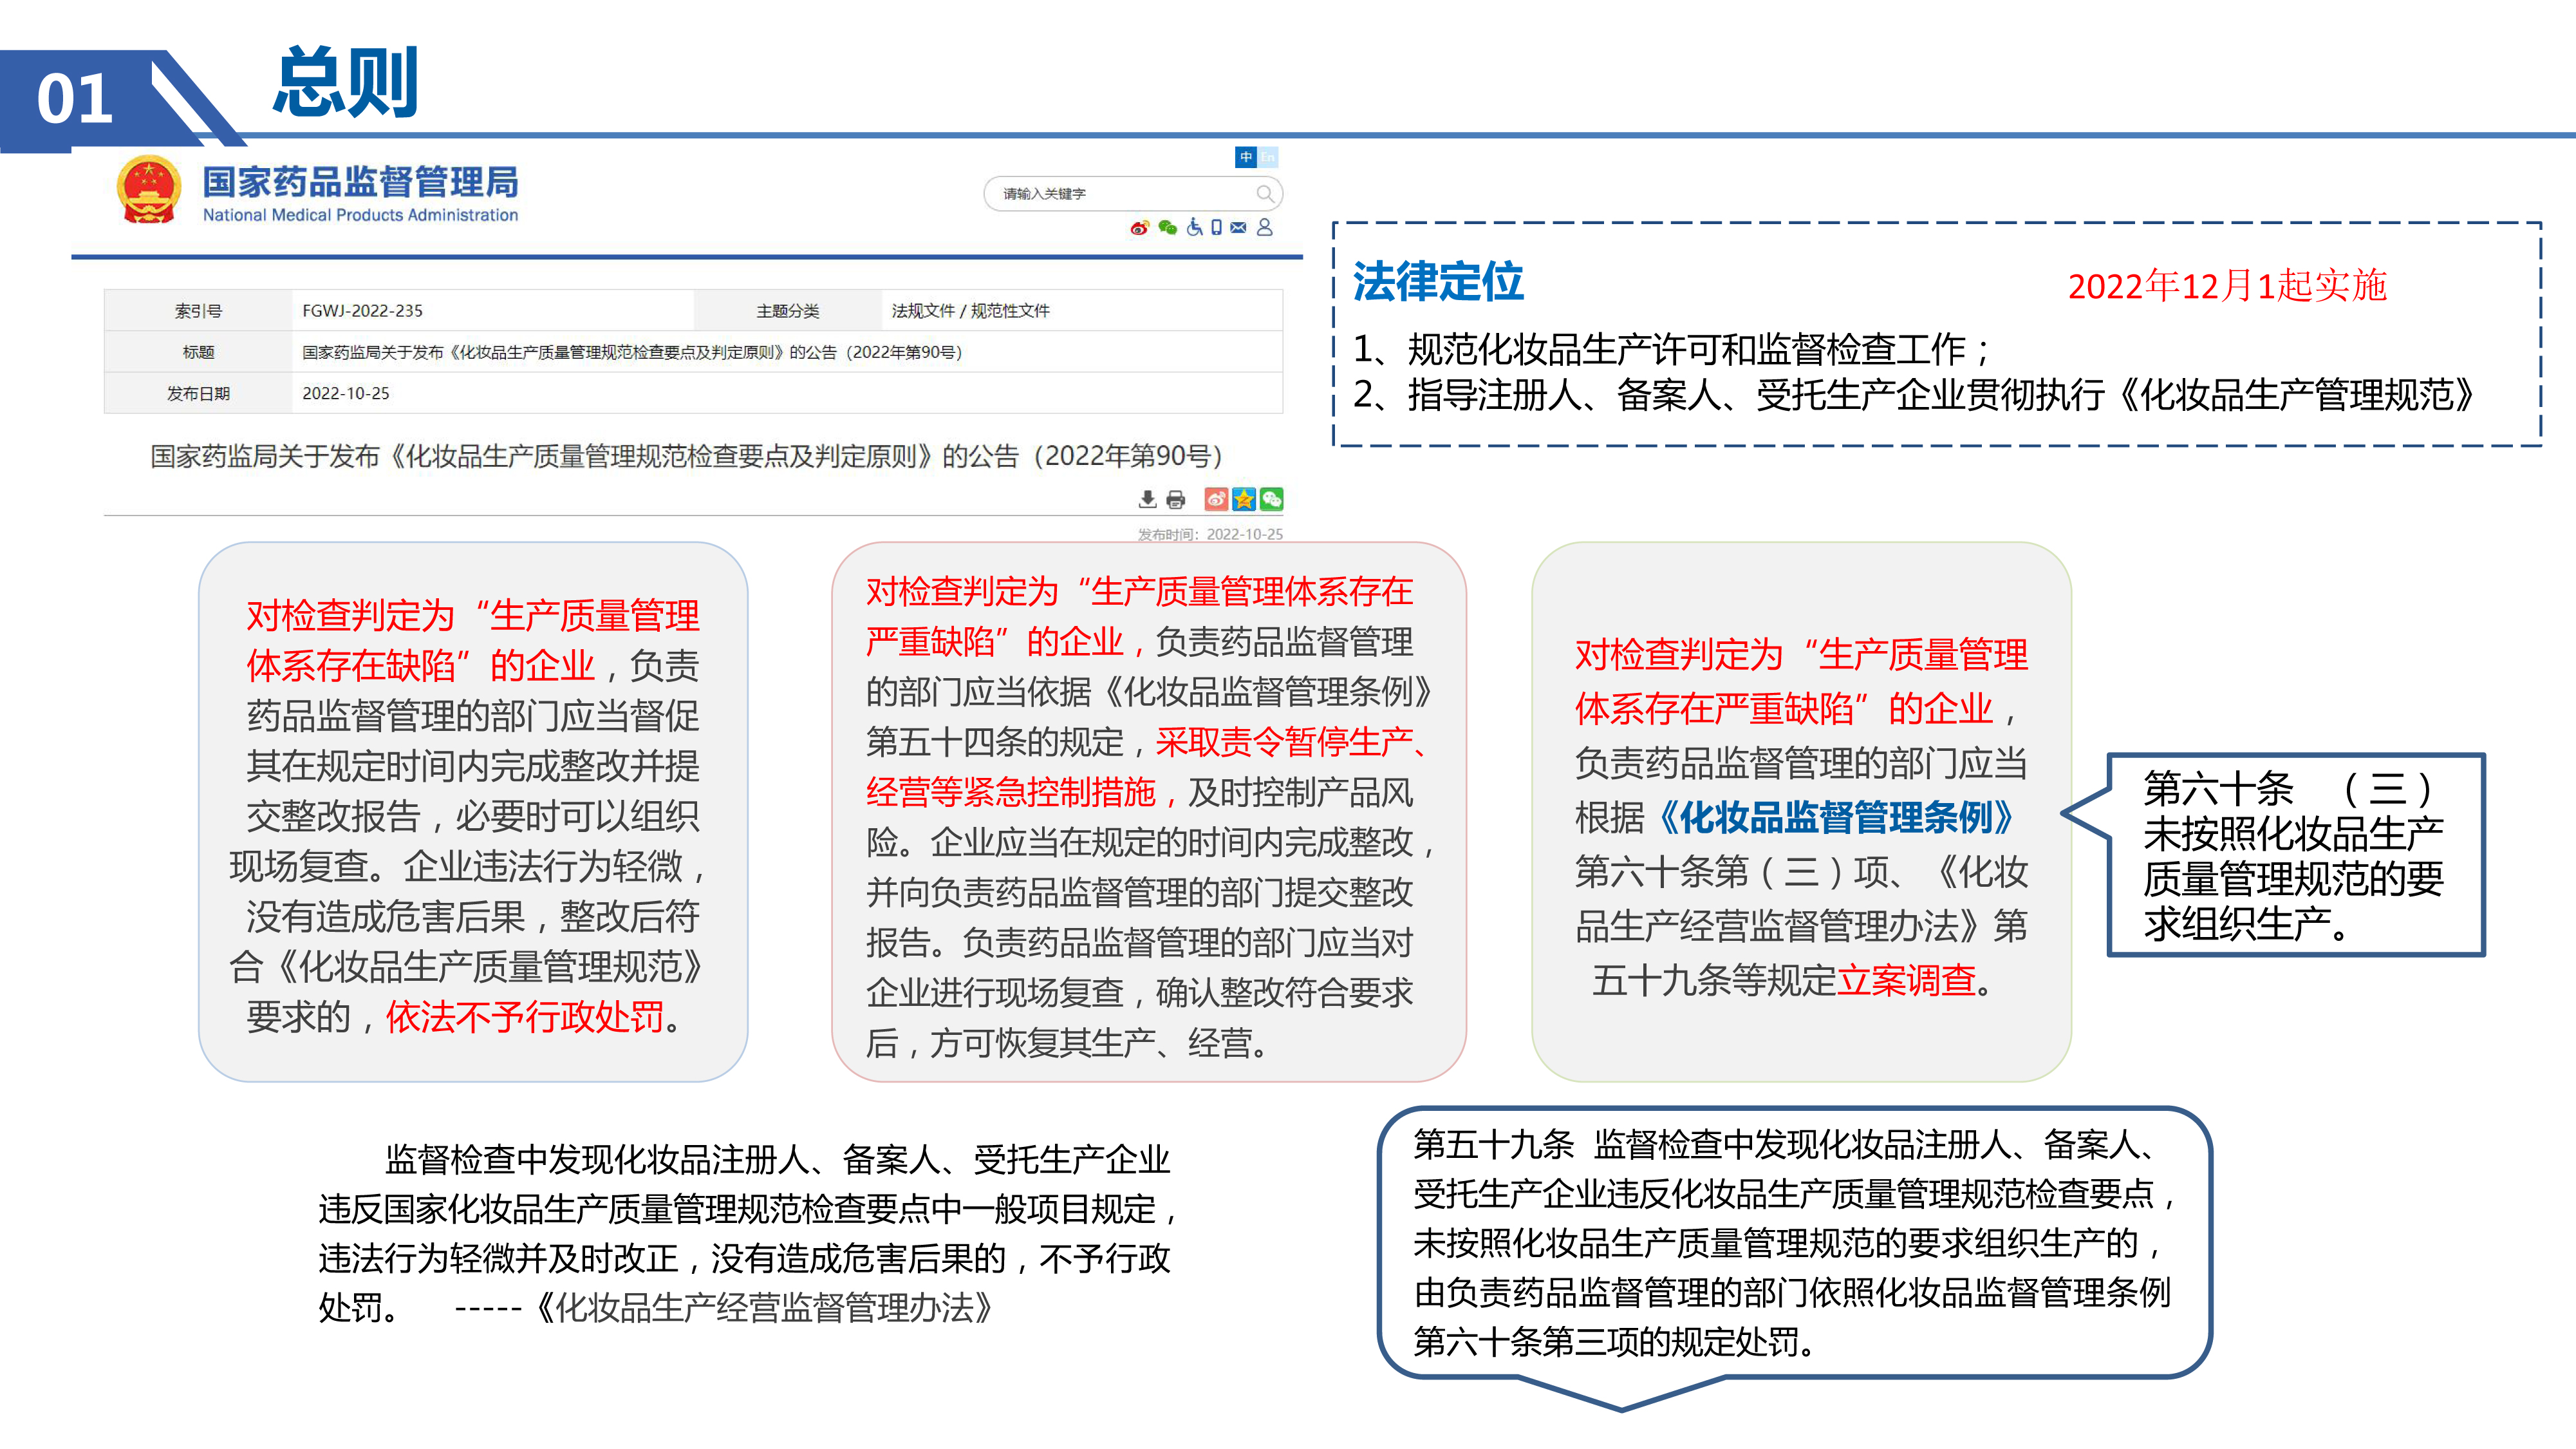Image resolution: width=2576 pixels, height=1449 pixels.
Task: Click the mobile phone icon in header
Action: 1216,228
